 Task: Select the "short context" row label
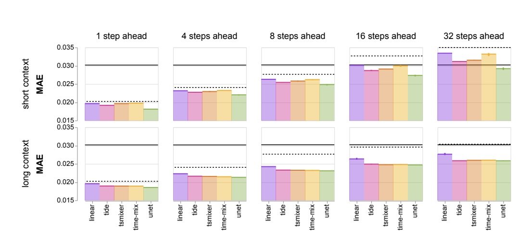tap(28, 84)
